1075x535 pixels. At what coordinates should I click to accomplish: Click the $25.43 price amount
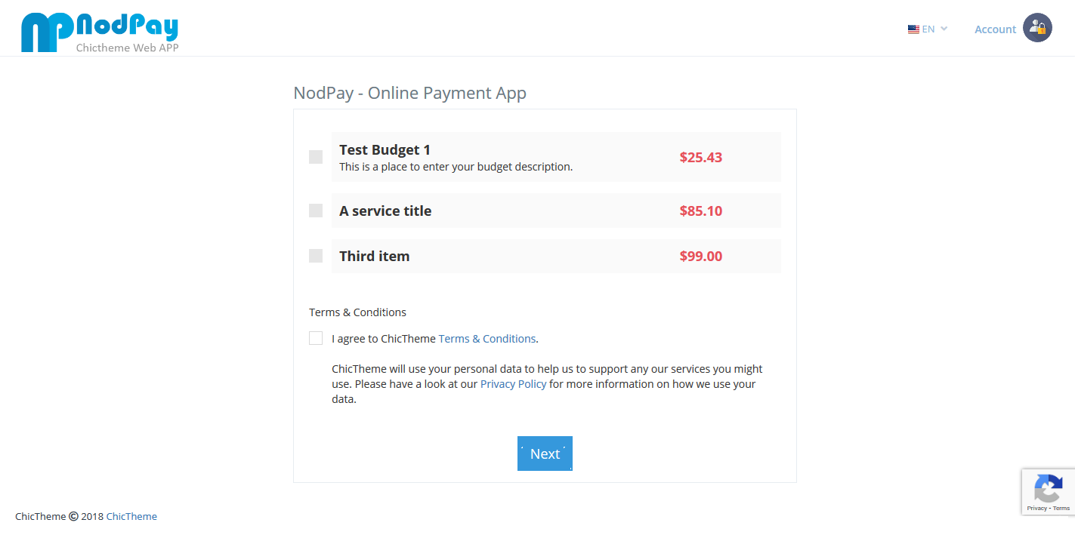click(x=700, y=158)
